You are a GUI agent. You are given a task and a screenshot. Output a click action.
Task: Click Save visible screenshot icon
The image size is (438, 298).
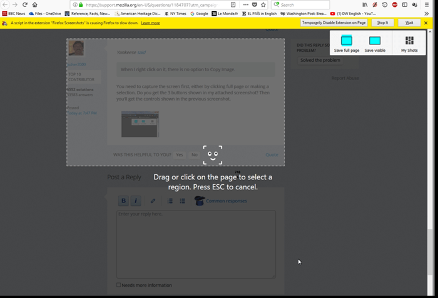pyautogui.click(x=375, y=43)
